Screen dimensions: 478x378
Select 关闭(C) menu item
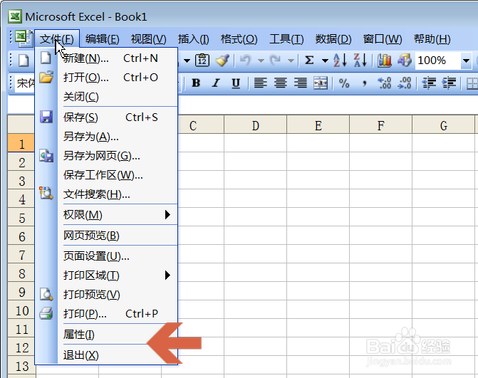tap(106, 97)
